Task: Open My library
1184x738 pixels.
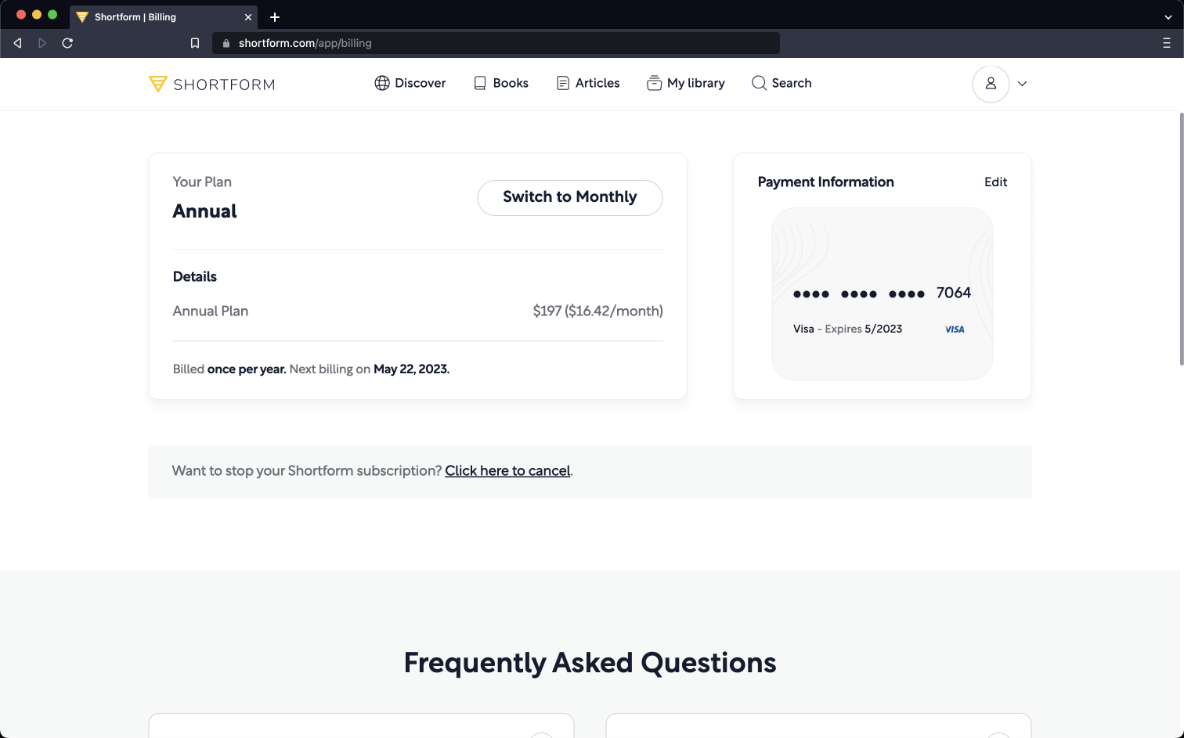Action: coord(686,83)
